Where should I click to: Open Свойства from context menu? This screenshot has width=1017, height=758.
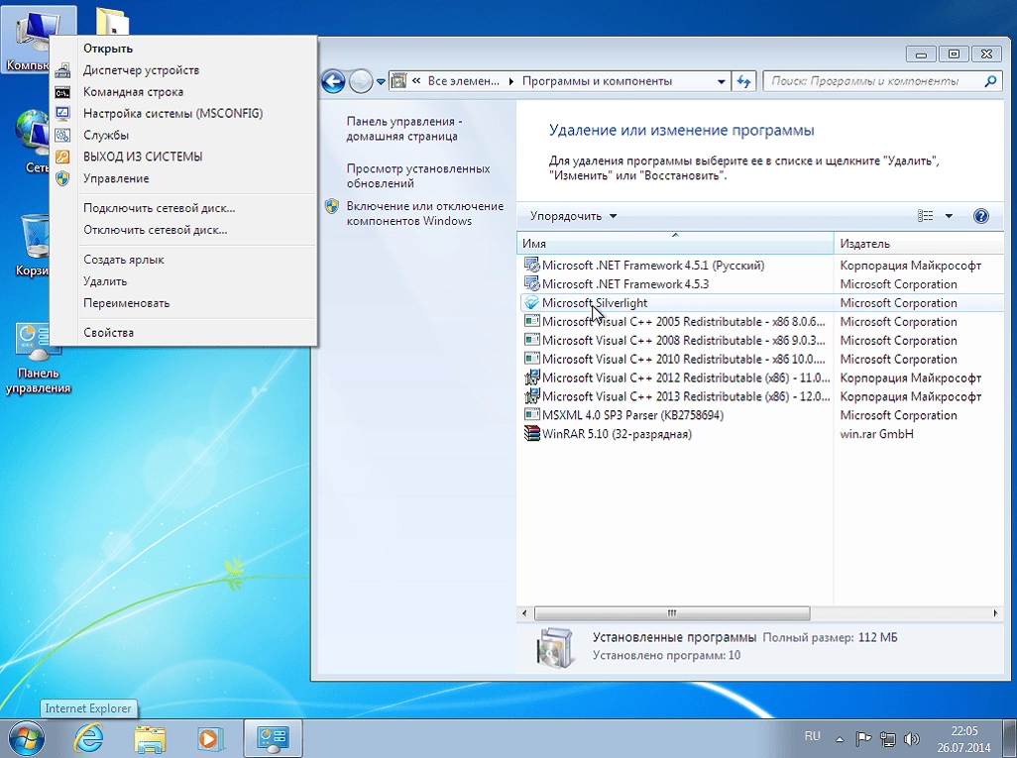(183, 333)
